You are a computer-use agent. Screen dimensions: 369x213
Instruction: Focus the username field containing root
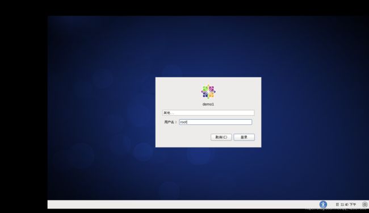click(x=216, y=122)
